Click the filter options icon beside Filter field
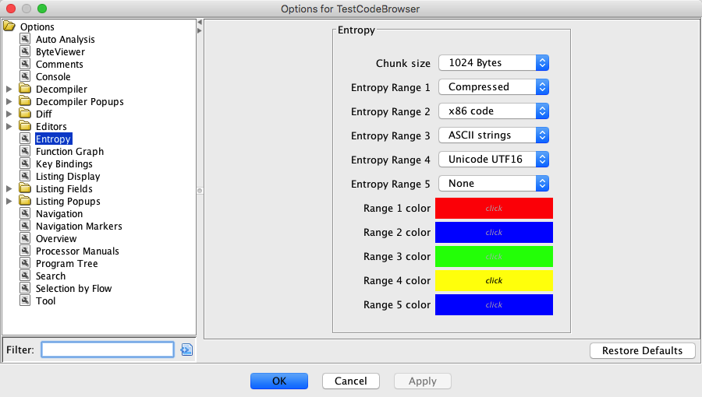Viewport: 702px width, 397px height. coord(186,350)
